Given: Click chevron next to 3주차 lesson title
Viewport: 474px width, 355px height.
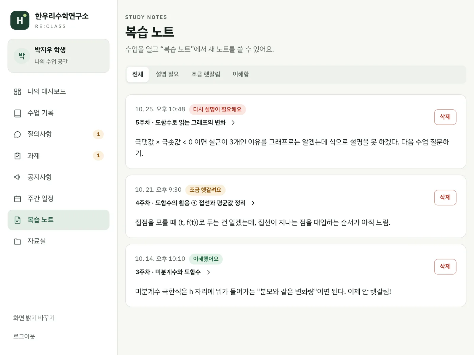Looking at the screenshot, I should 209,272.
